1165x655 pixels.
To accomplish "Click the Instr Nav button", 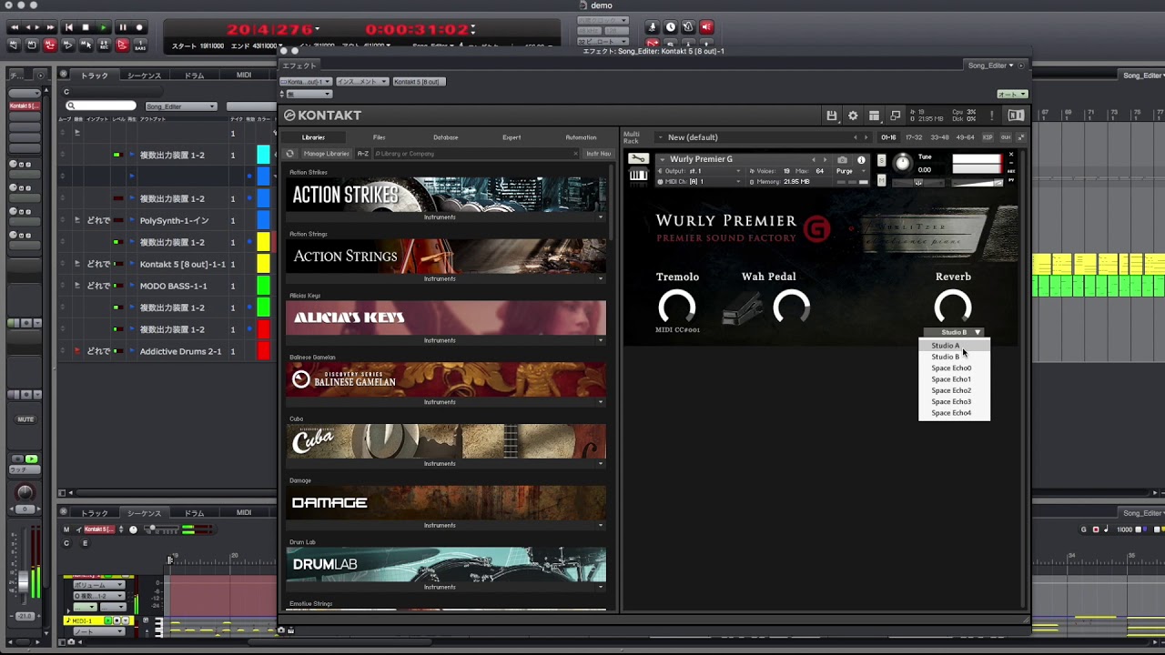I will 598,154.
